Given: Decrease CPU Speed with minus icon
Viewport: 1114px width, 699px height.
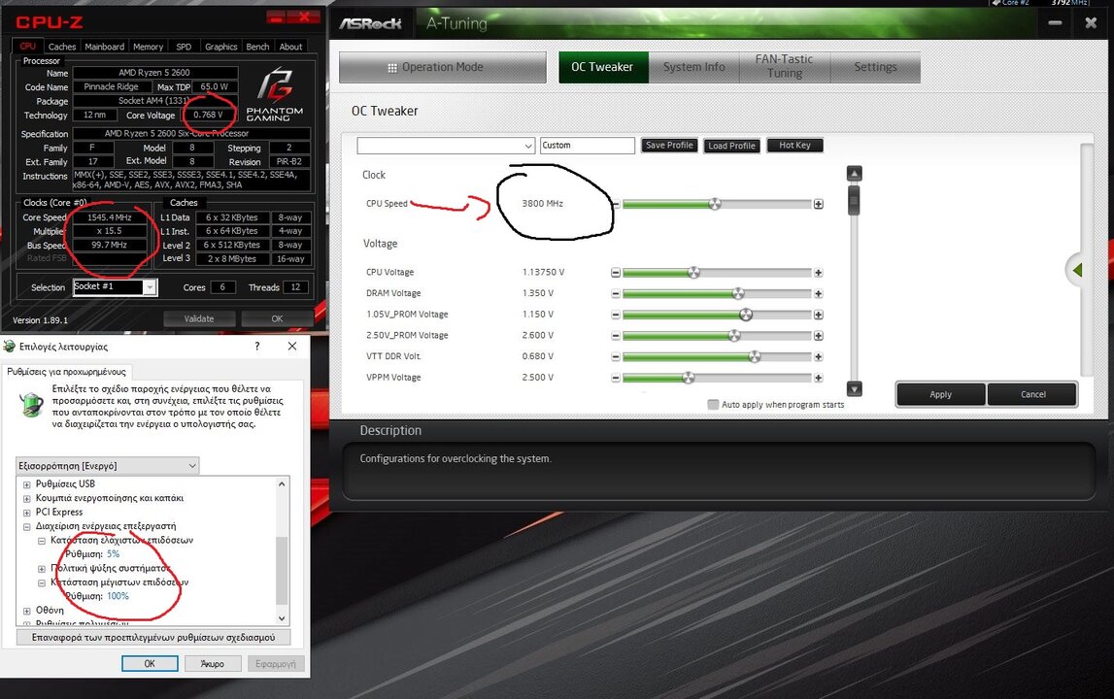Looking at the screenshot, I should [x=616, y=205].
